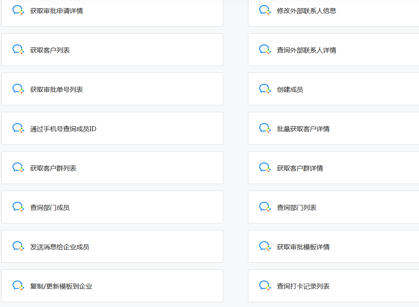Click the WeCom icon beside 获取审批申请详情
Viewport: 419px width, 307px height.
point(19,10)
